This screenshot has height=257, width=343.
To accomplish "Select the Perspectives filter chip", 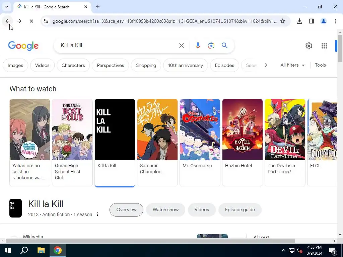I will [x=110, y=65].
